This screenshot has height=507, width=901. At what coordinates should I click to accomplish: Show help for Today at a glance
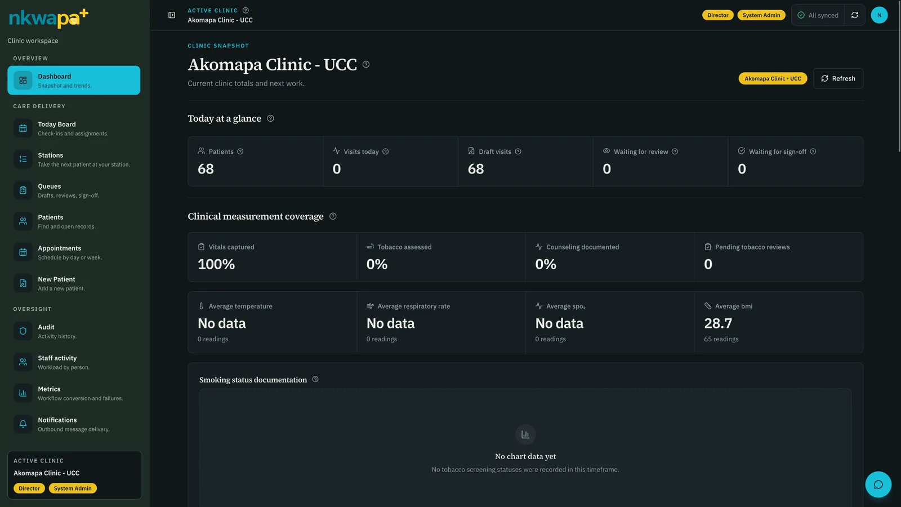click(270, 118)
